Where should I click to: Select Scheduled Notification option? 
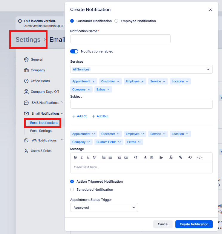(72, 190)
